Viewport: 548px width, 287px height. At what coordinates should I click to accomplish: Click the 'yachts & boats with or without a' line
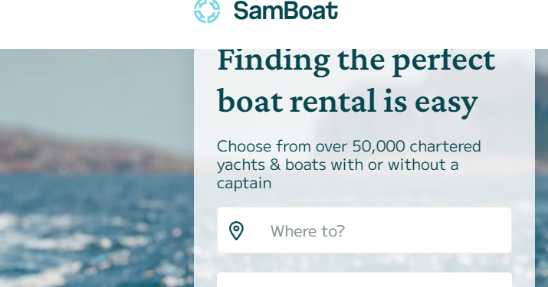337,165
